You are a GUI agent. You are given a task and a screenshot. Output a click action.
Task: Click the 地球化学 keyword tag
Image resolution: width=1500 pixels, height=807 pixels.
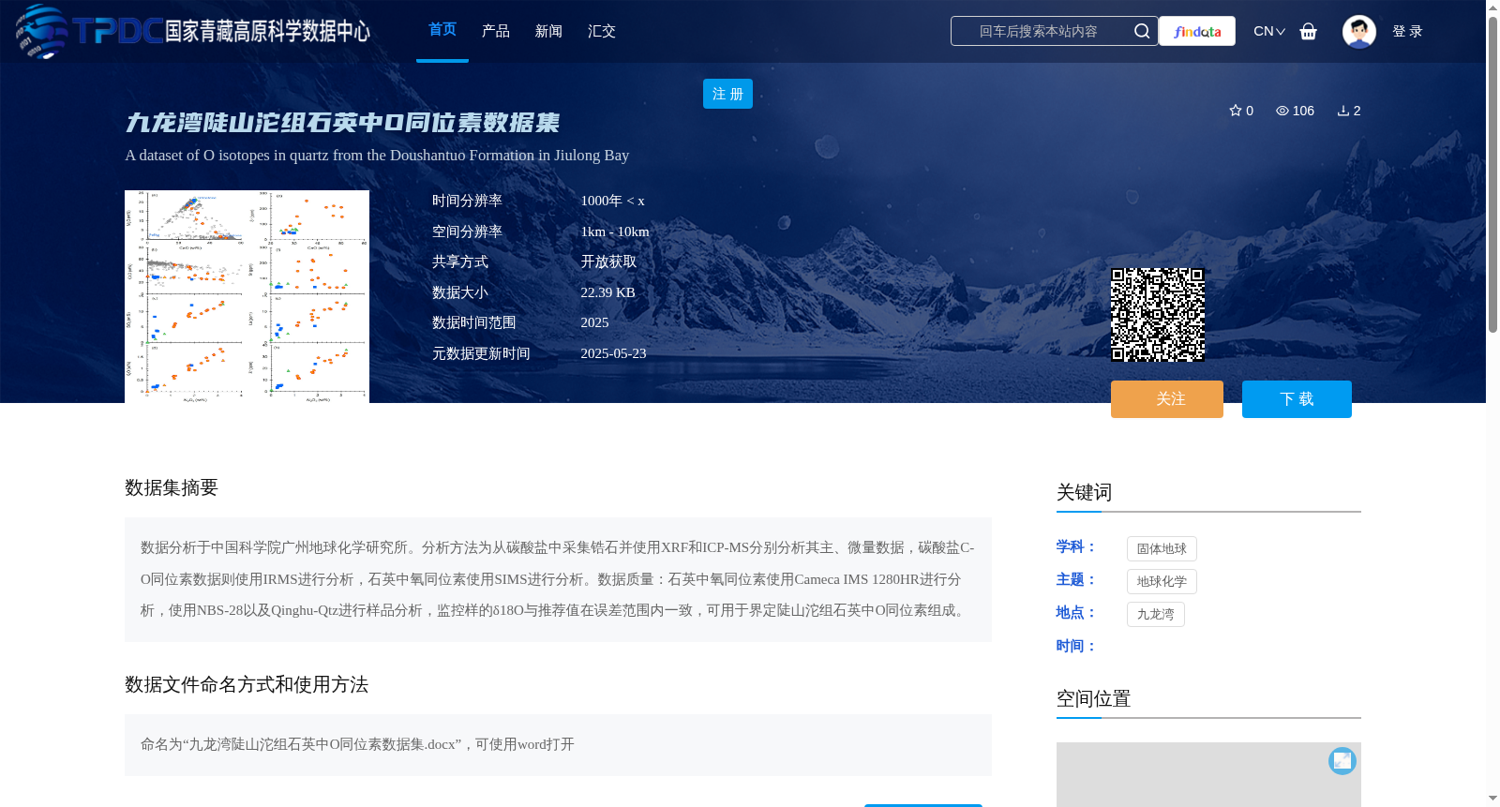point(1162,582)
